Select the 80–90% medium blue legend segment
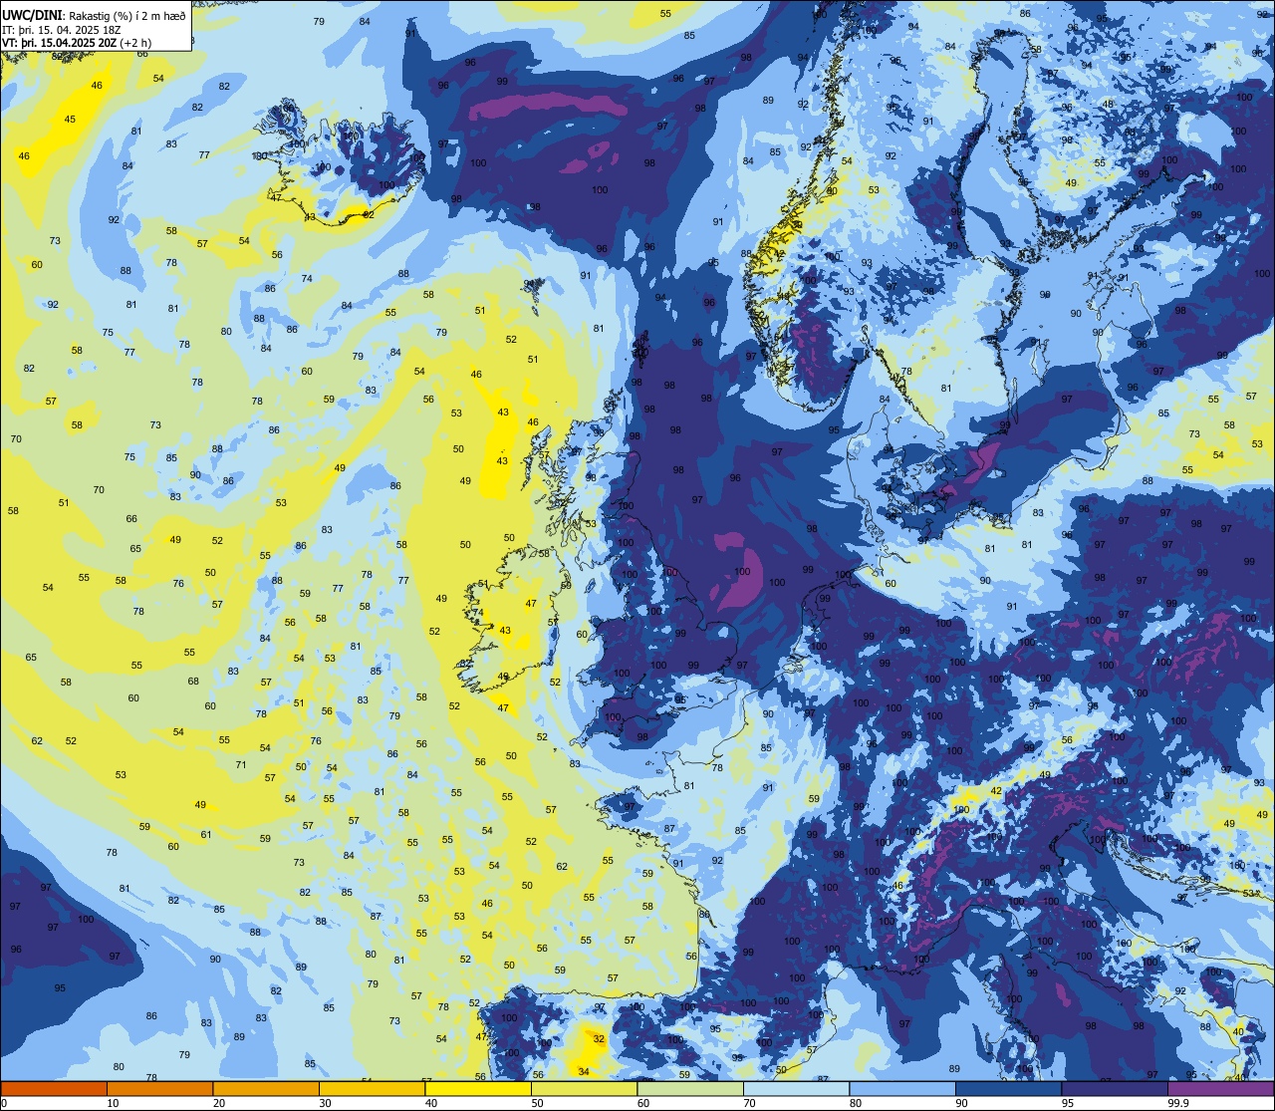The height and width of the screenshot is (1111, 1275). [x=902, y=1088]
